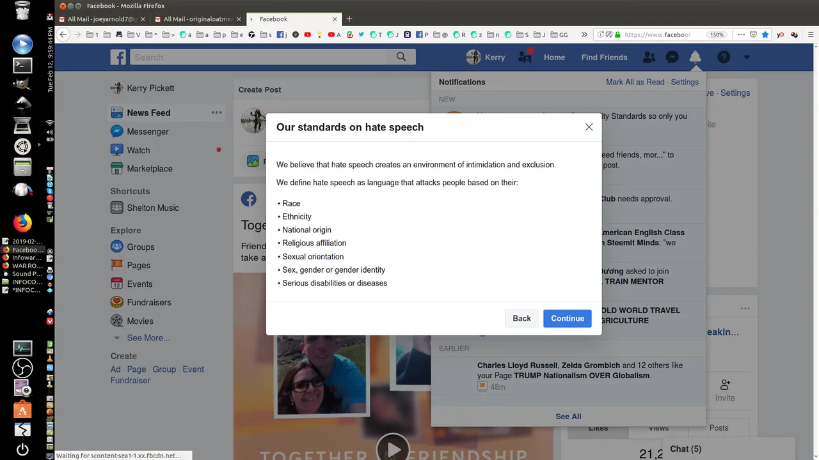Switch to Infowar window in taskbar
819x460 pixels.
point(23,258)
